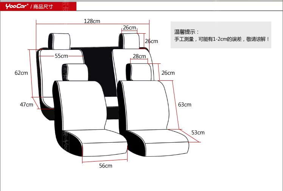Click the YooCar logo in the header
The width and height of the screenshot is (283, 191).
[17, 6]
